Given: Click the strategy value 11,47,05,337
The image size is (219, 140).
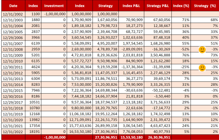Looking at the screenshot, I should pos(106,73).
